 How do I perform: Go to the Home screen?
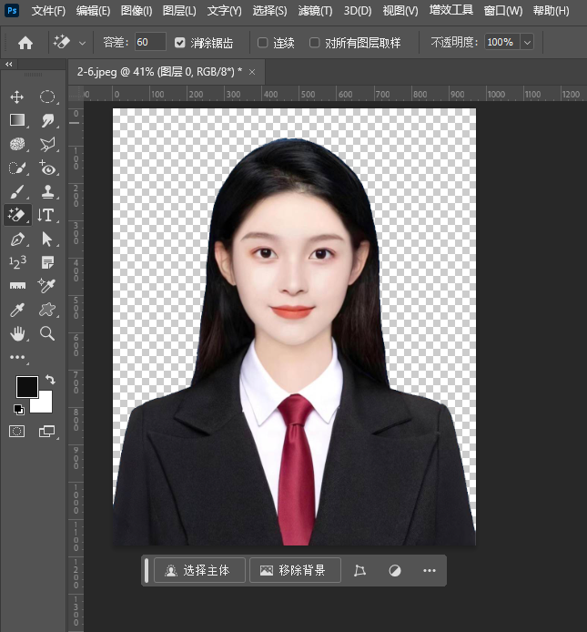pyautogui.click(x=25, y=43)
